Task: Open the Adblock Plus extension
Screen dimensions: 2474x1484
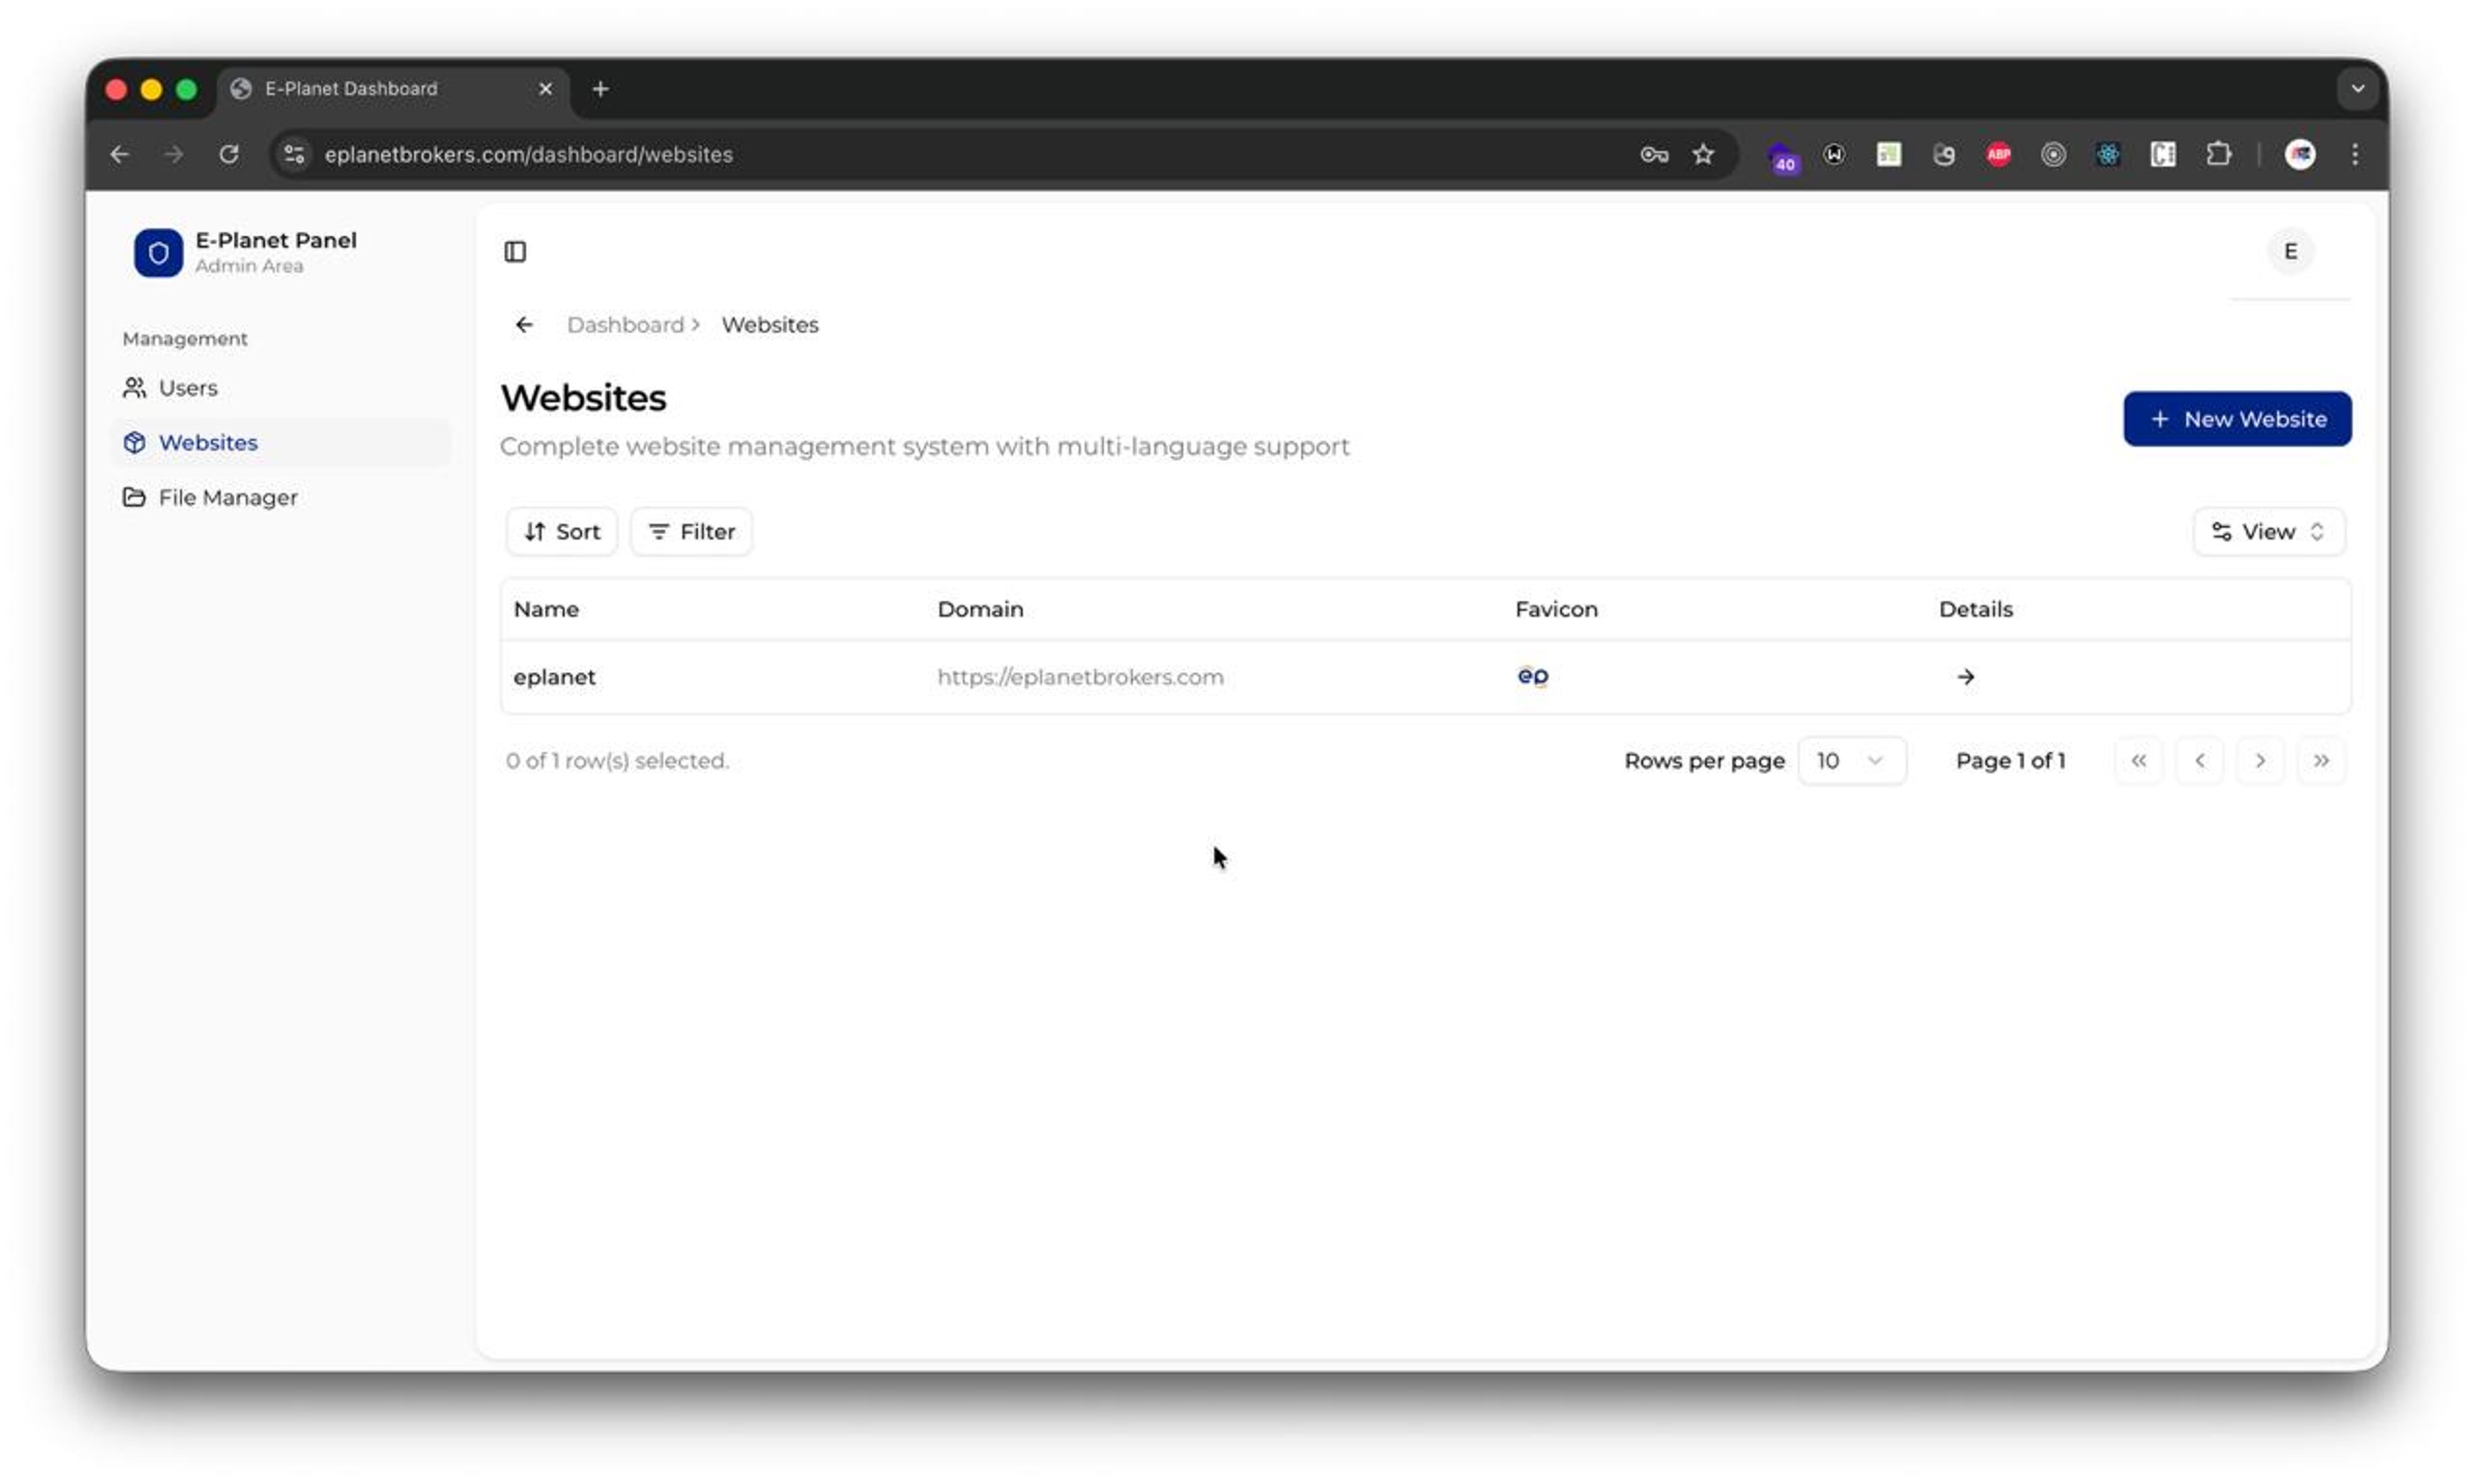Action: (1998, 154)
